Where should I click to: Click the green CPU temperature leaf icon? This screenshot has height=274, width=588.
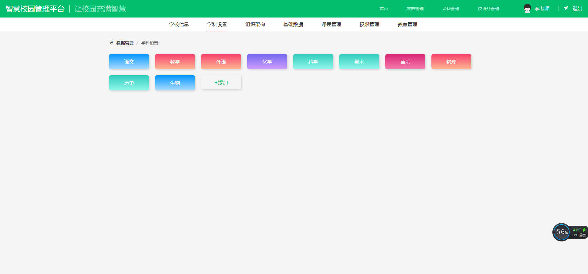[584, 229]
